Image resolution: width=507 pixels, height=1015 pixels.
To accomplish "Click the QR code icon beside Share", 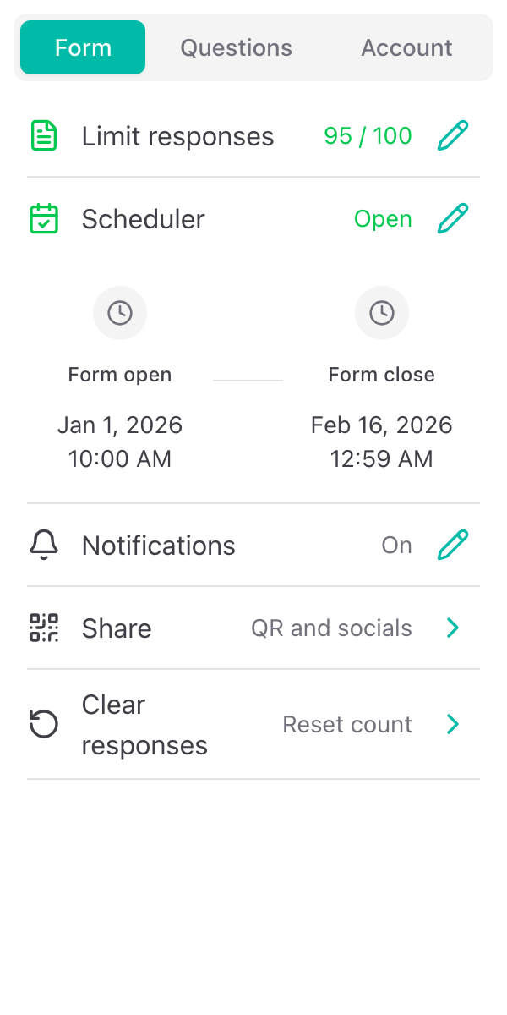I will (43, 628).
